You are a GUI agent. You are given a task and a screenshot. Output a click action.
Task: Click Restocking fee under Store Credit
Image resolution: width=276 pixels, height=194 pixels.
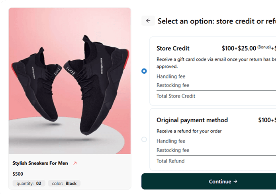[173, 85]
